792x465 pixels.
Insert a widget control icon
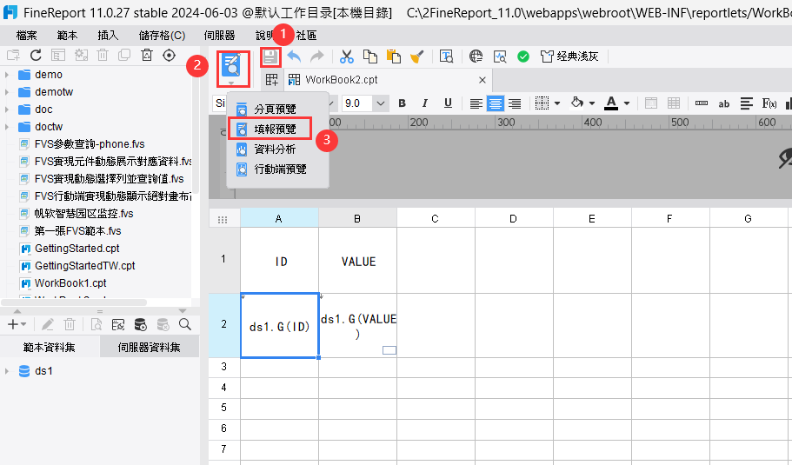pyautogui.click(x=701, y=103)
